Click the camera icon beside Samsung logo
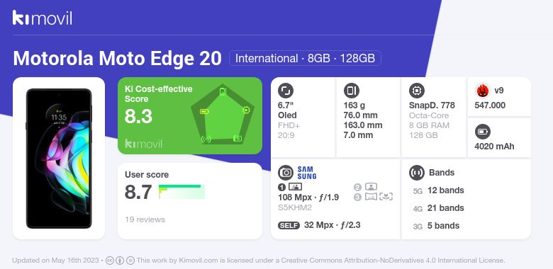This screenshot has height=269, width=553. (286, 173)
